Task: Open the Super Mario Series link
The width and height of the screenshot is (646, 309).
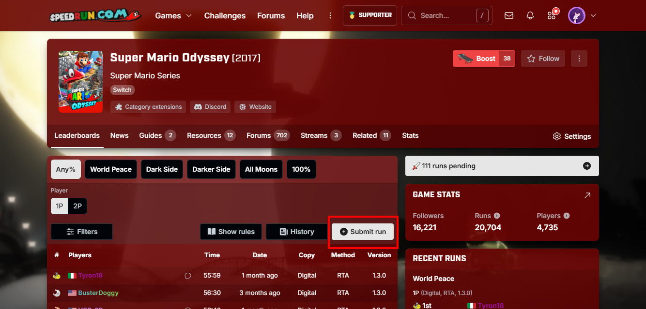Action: [x=145, y=75]
